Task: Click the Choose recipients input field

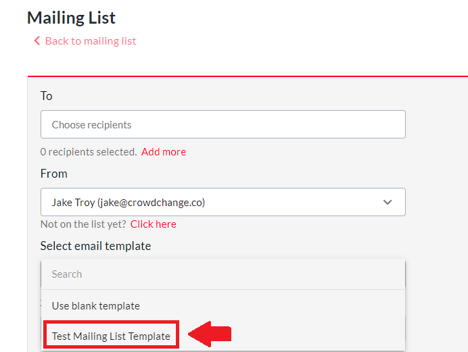Action: [x=223, y=125]
